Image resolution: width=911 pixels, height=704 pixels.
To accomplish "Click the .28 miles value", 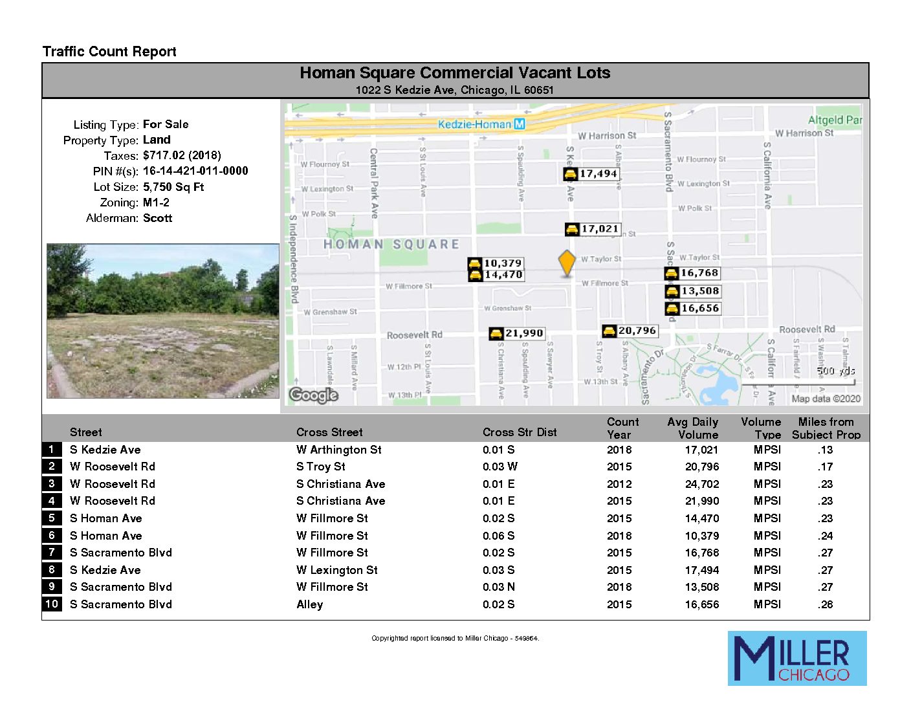I will pyautogui.click(x=826, y=604).
